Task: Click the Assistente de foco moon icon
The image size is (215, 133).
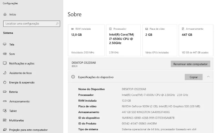Action: coord(5,73)
